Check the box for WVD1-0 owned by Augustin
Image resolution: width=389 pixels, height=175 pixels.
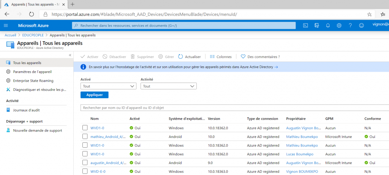(85, 128)
